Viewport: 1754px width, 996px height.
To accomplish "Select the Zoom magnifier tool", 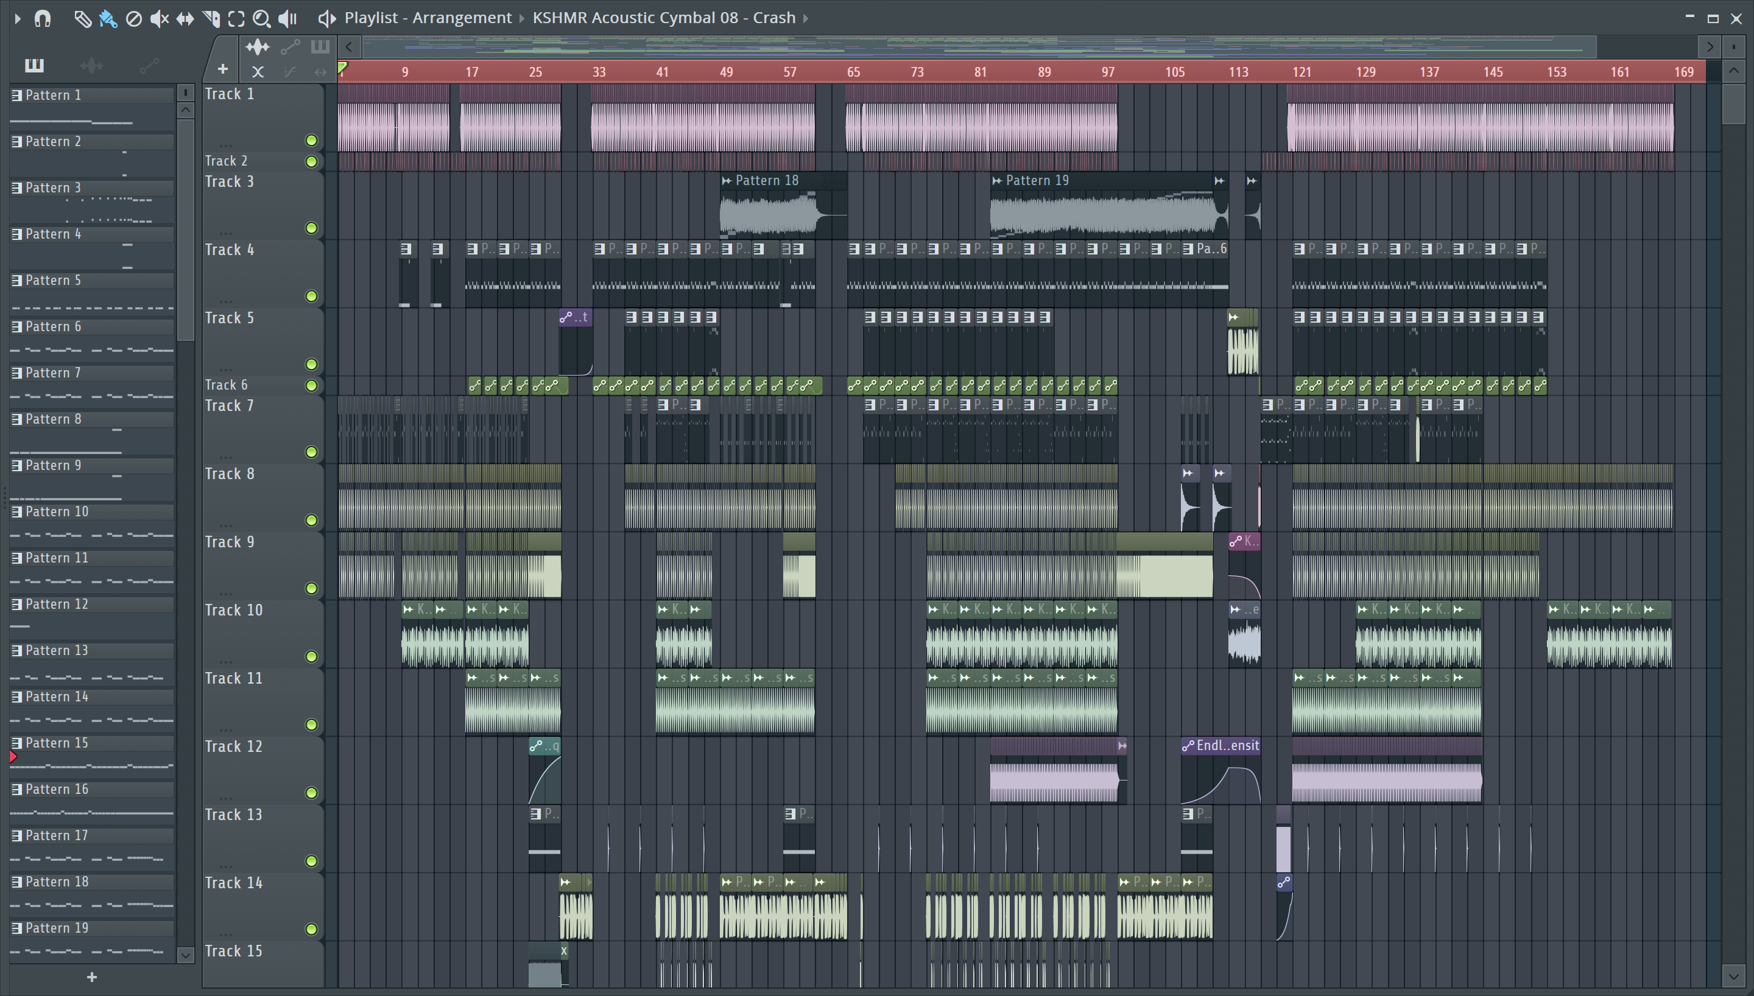I will point(261,18).
